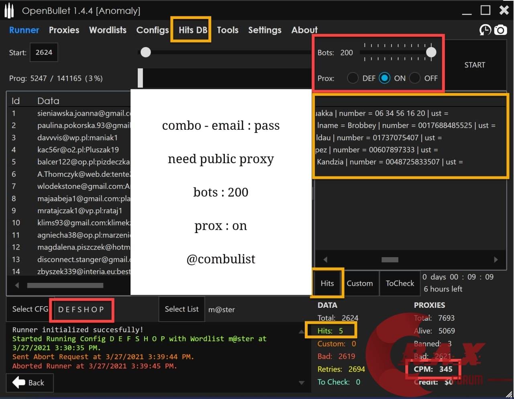Click the Id column header

tap(16, 101)
